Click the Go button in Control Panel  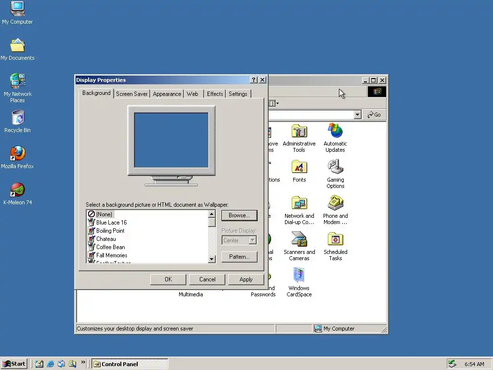(374, 115)
